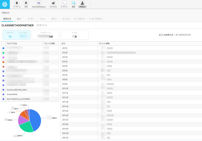Click the 3月9日 date row
Image resolution: width=202 pixels, height=141 pixels.
131,84
